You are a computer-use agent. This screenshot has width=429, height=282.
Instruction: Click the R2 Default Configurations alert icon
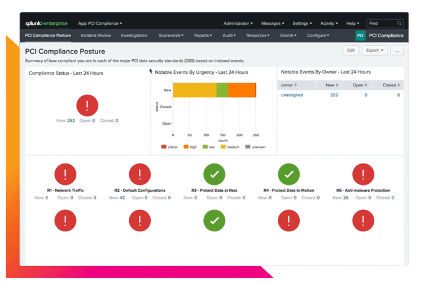139,174
